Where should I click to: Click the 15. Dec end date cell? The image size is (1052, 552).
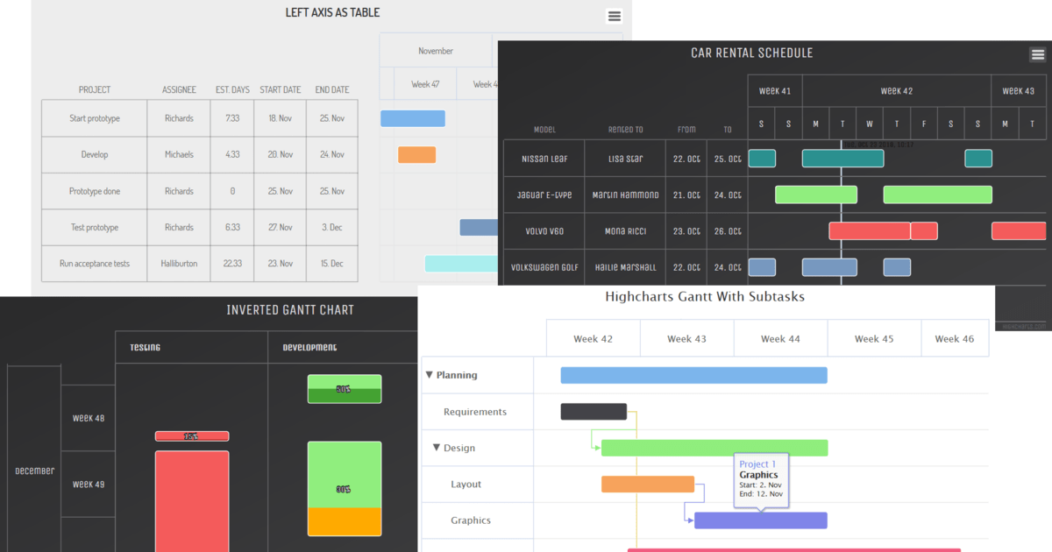click(x=332, y=264)
